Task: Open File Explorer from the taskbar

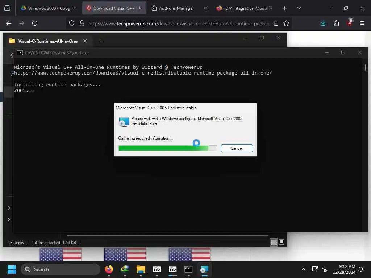Action: click(x=141, y=269)
